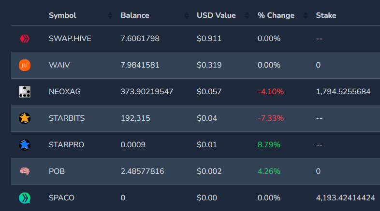Click the 4.26% change value
Viewport: 380px width, 211px height.
pos(269,171)
